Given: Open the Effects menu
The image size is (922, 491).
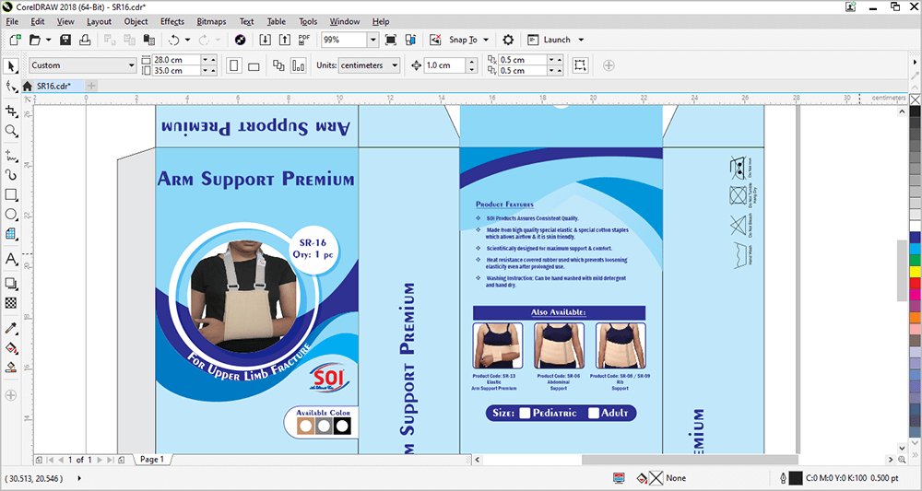Looking at the screenshot, I should (172, 22).
